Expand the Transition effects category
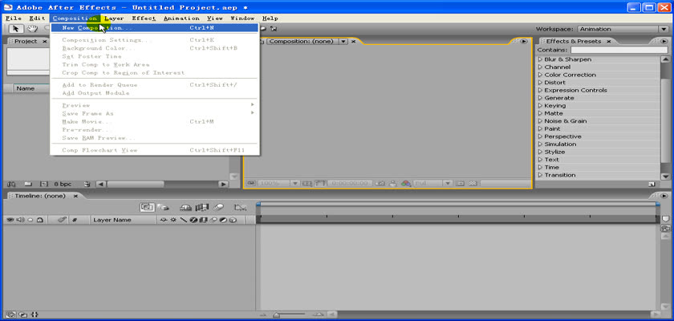Viewport: 674px width, 321px height. [540, 175]
